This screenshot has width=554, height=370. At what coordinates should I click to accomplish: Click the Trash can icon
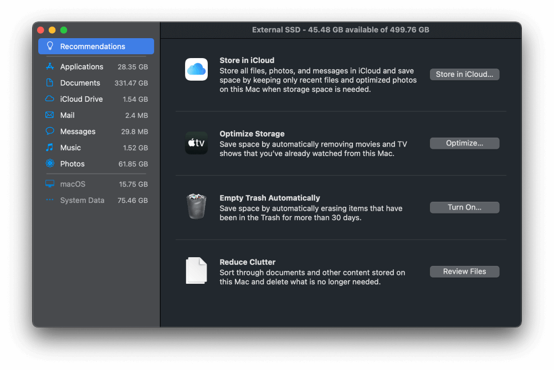coord(196,206)
